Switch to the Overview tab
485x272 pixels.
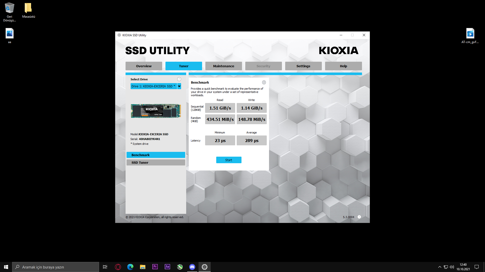point(144,66)
